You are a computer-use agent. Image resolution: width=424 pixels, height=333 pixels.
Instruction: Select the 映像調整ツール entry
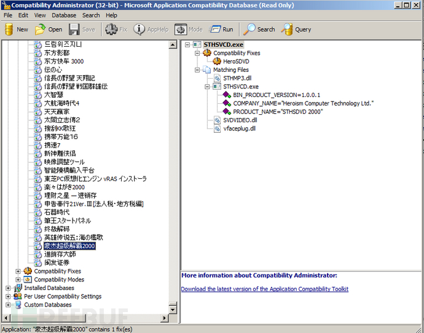pyautogui.click(x=65, y=162)
